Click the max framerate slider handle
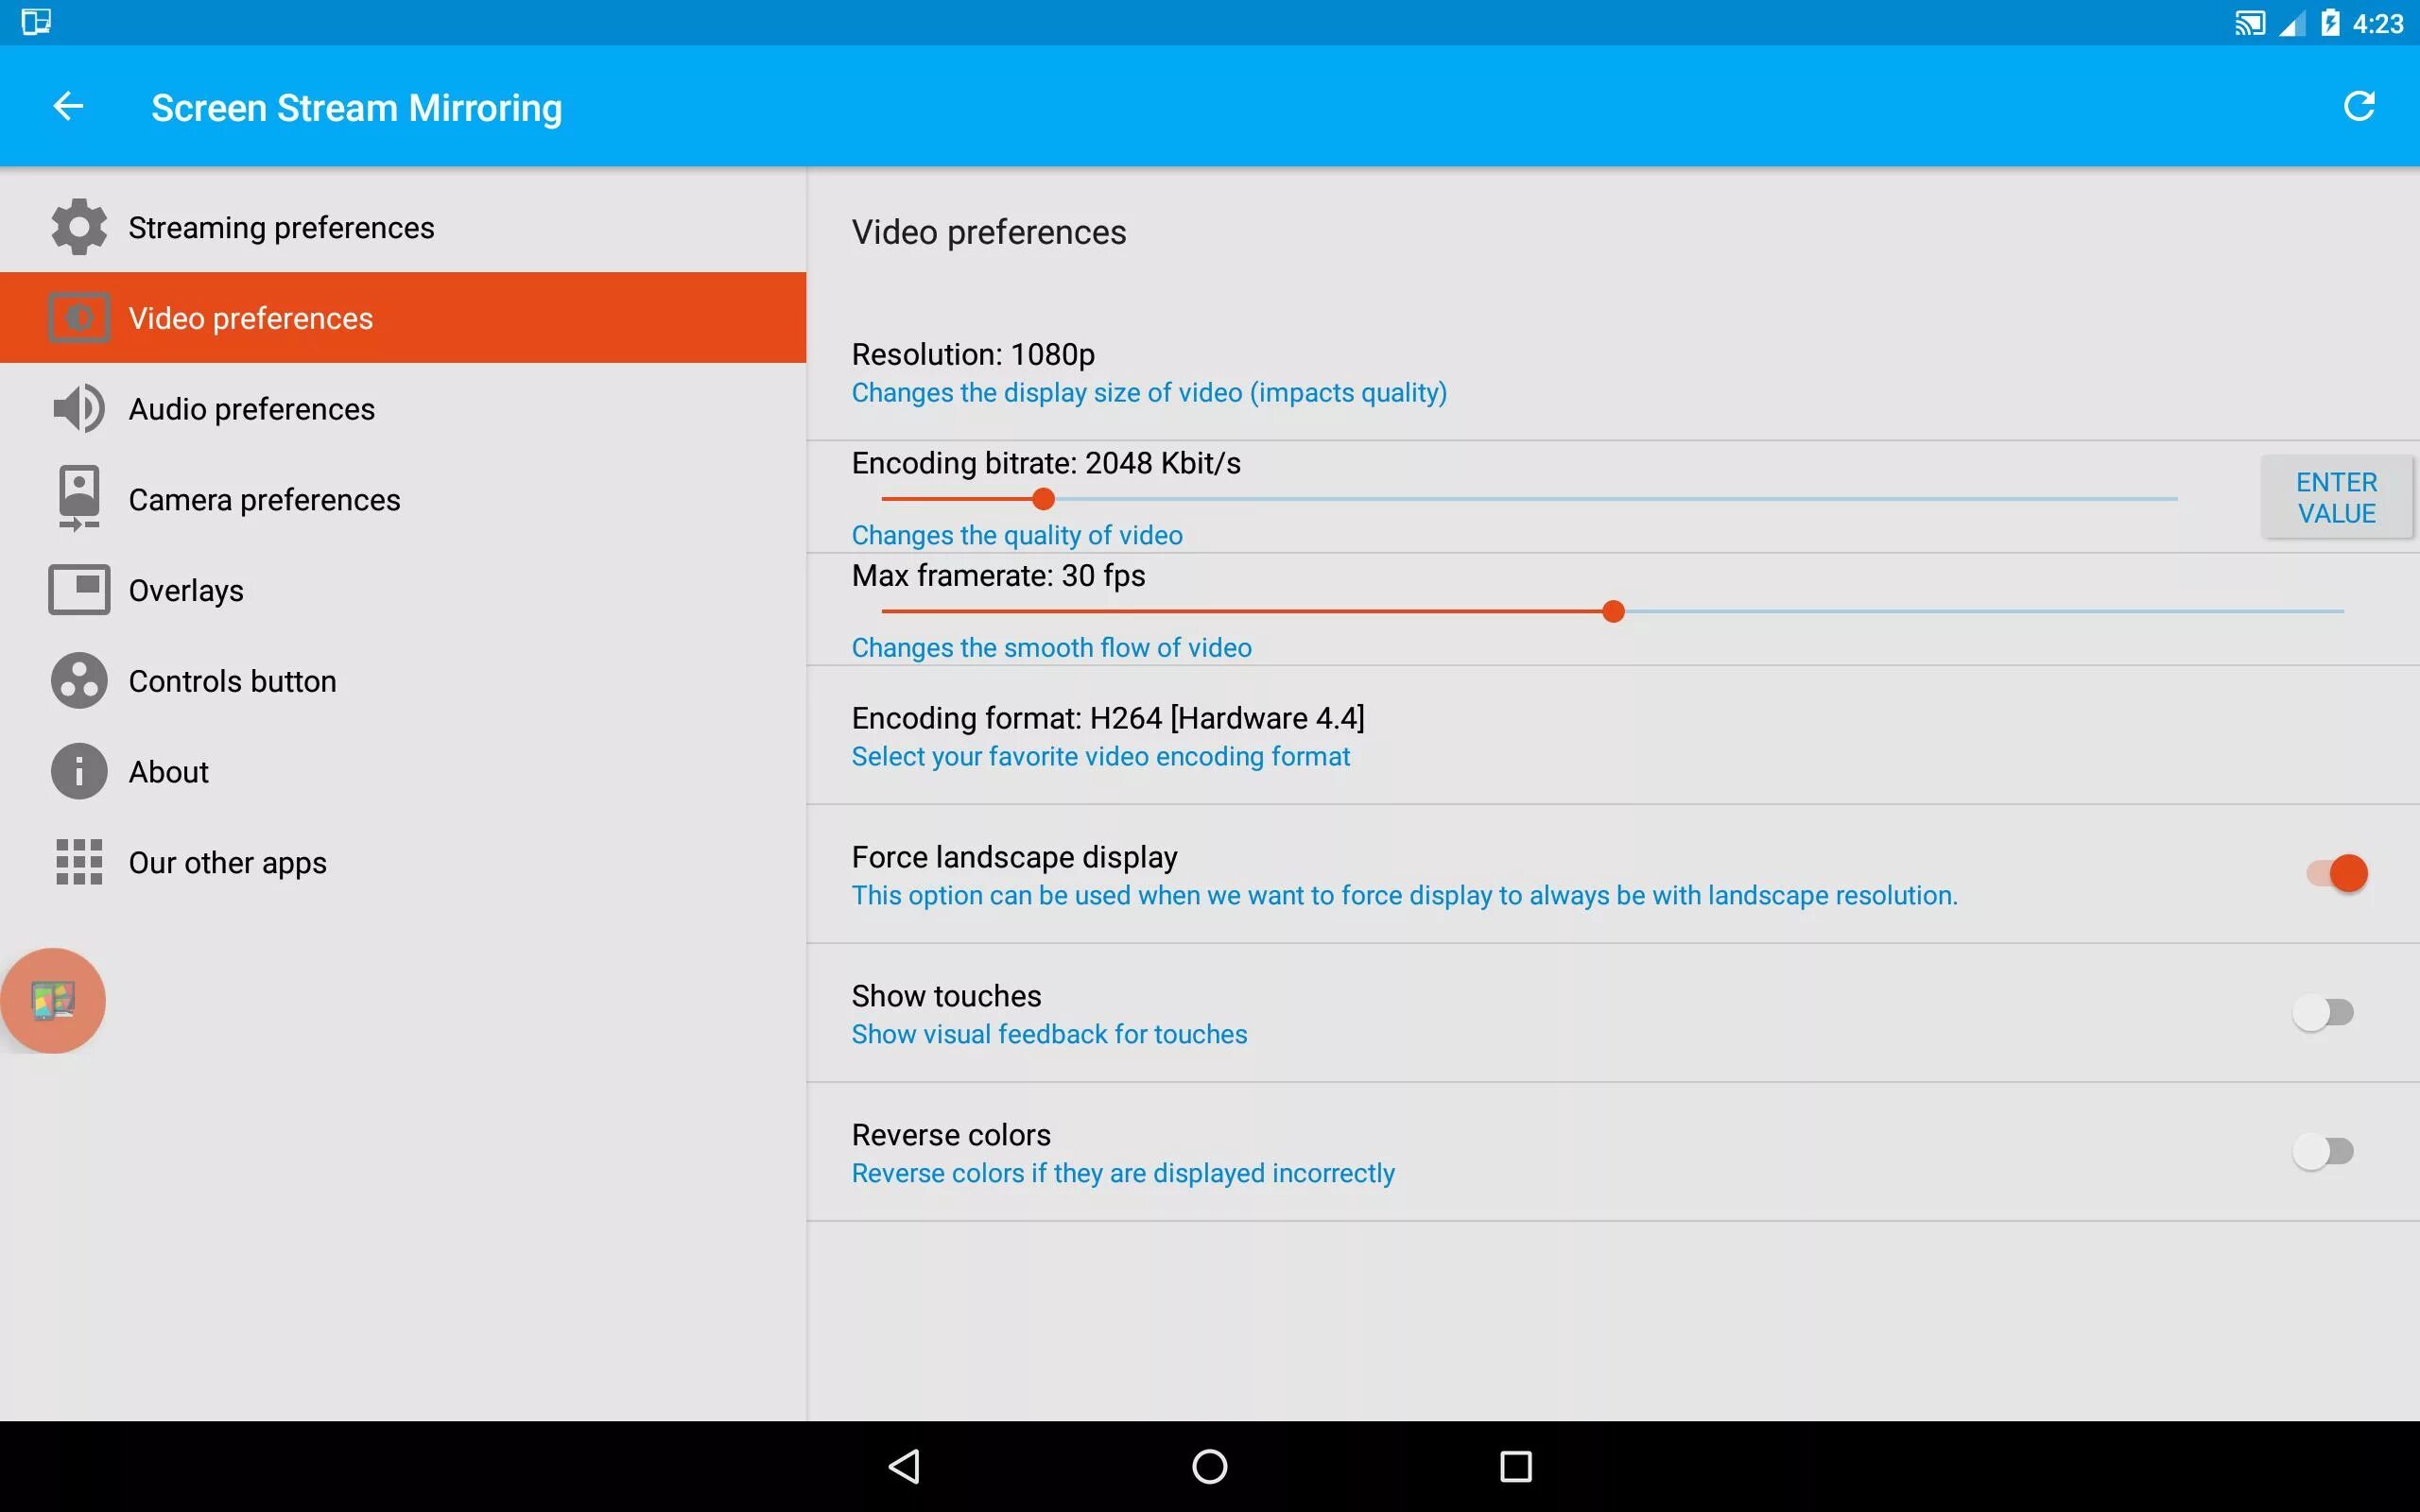This screenshot has width=2420, height=1512. (1612, 611)
